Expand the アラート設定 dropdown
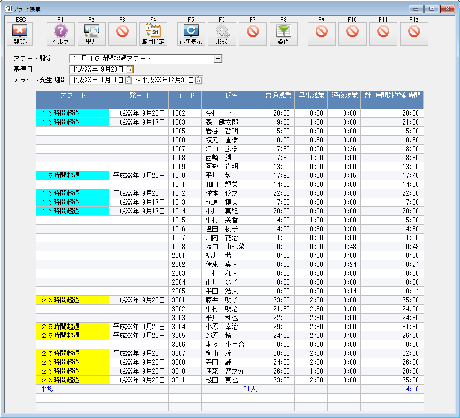 (218, 59)
